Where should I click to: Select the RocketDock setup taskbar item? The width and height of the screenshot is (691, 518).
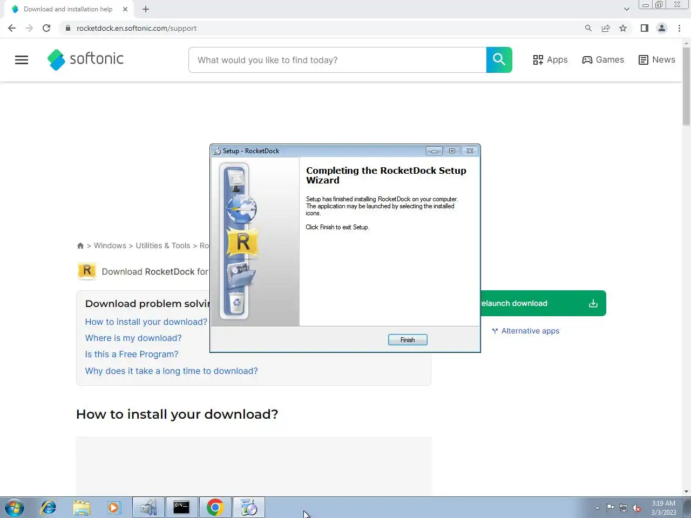(x=248, y=507)
